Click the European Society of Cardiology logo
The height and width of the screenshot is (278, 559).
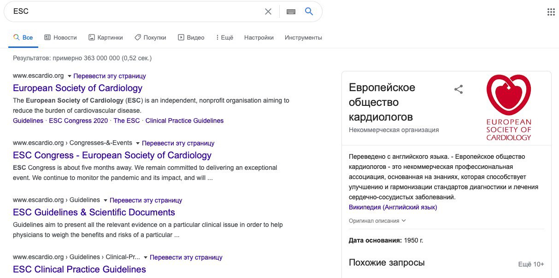509,107
